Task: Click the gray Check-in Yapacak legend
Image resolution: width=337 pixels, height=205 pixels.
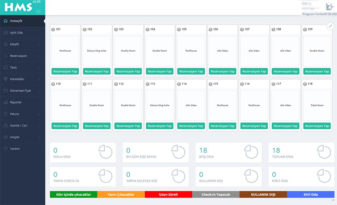Action: coord(216,194)
